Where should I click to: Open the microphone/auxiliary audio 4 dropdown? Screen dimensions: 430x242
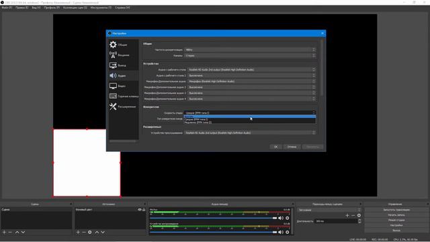coord(251,99)
